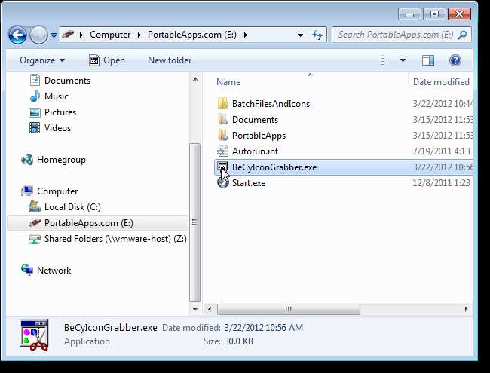Viewport: 490px width, 373px height.
Task: Select the Documents folder in file list
Action: [255, 120]
